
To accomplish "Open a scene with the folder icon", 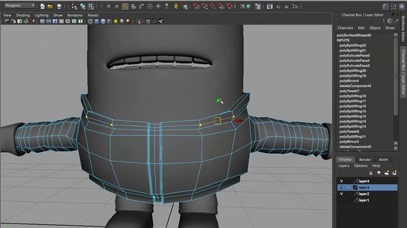I will click(x=50, y=6).
